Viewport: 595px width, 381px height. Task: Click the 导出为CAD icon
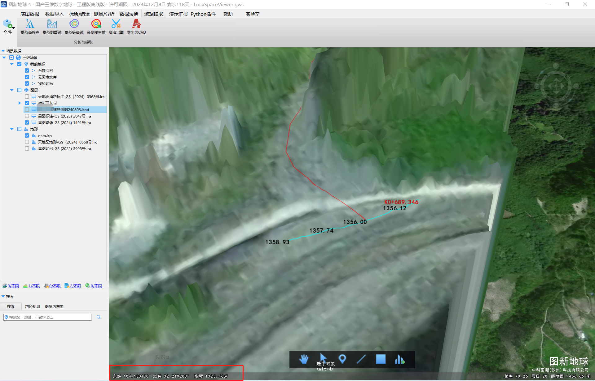136,24
